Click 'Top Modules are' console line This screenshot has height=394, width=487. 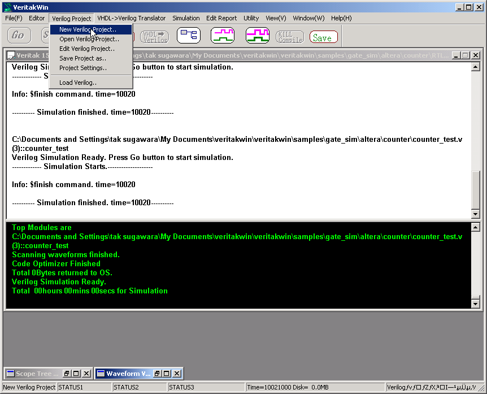42,227
